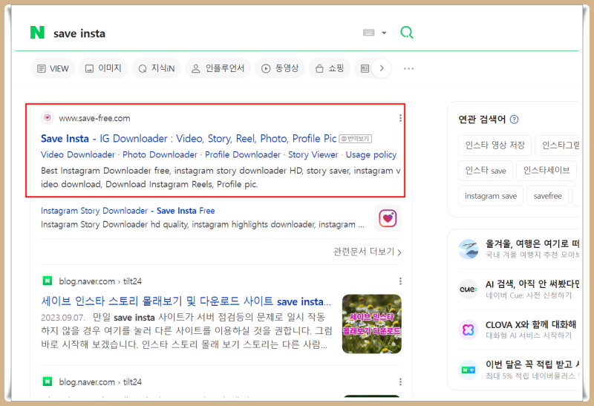
Task: Select related search 인스타 영상 저장
Action: (x=495, y=145)
